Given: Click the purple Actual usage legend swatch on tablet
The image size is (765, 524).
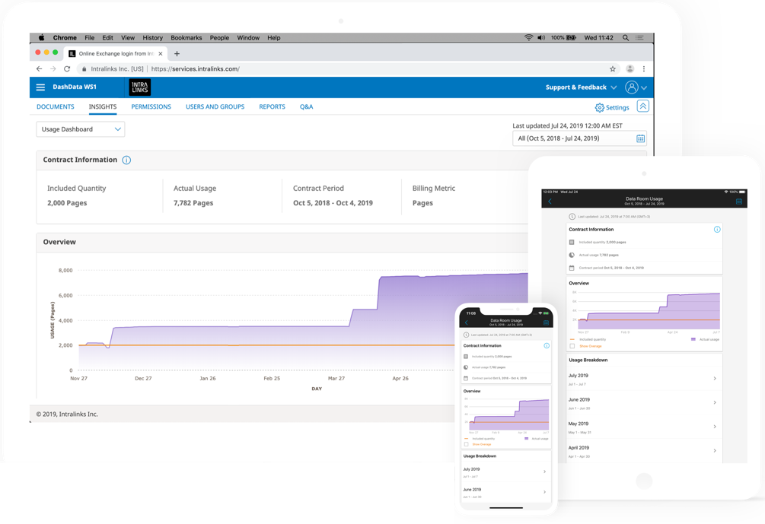Looking at the screenshot, I should (x=693, y=339).
